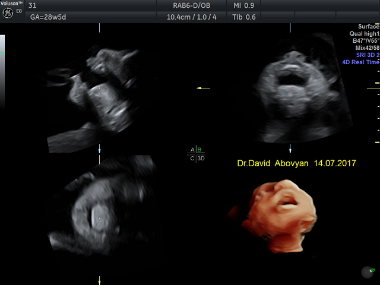This screenshot has width=380, height=285.
Task: Select quadrant B in the view selector
Action: [x=199, y=150]
